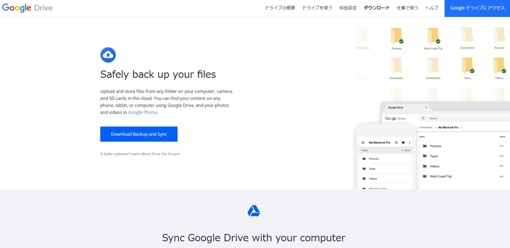Click the Computers breadcrumb in the browser mockup
Image resolution: width=510 pixels, height=248 pixels.
(x=426, y=128)
